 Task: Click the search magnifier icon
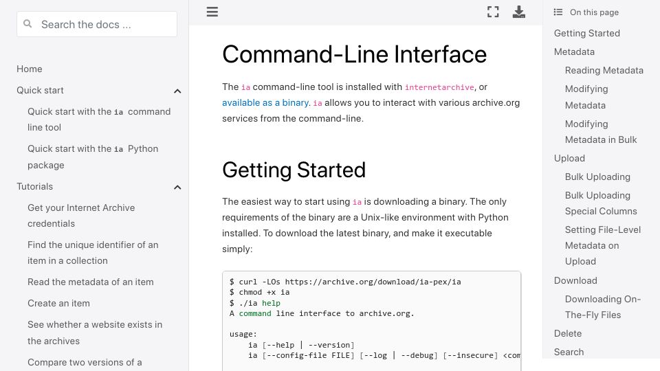click(27, 23)
